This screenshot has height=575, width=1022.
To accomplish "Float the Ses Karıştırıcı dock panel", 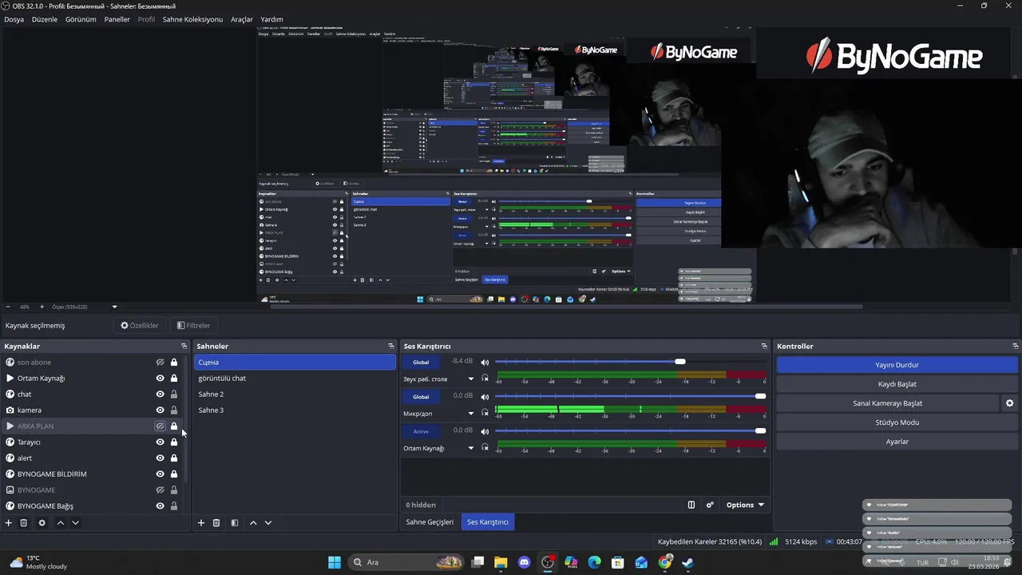I will point(764,346).
